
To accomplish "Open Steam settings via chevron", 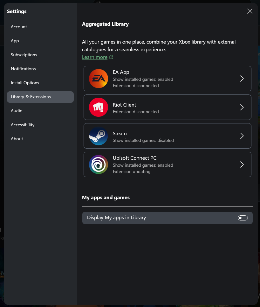I will tap(242, 136).
